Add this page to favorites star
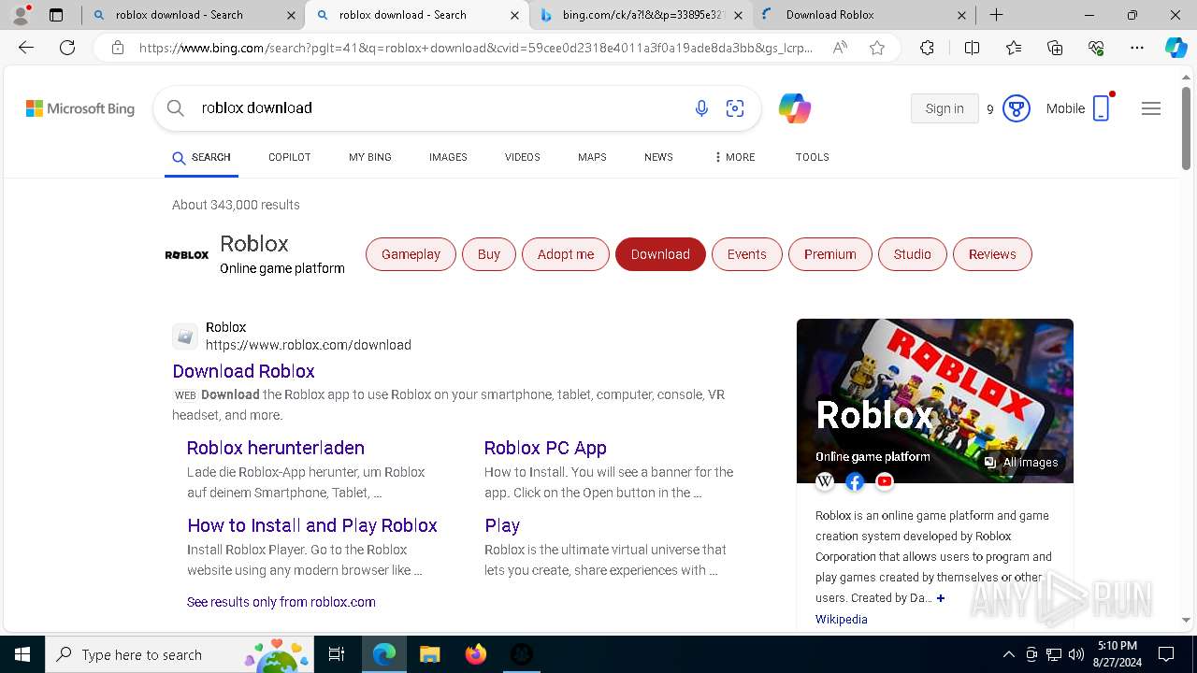 pos(877,48)
